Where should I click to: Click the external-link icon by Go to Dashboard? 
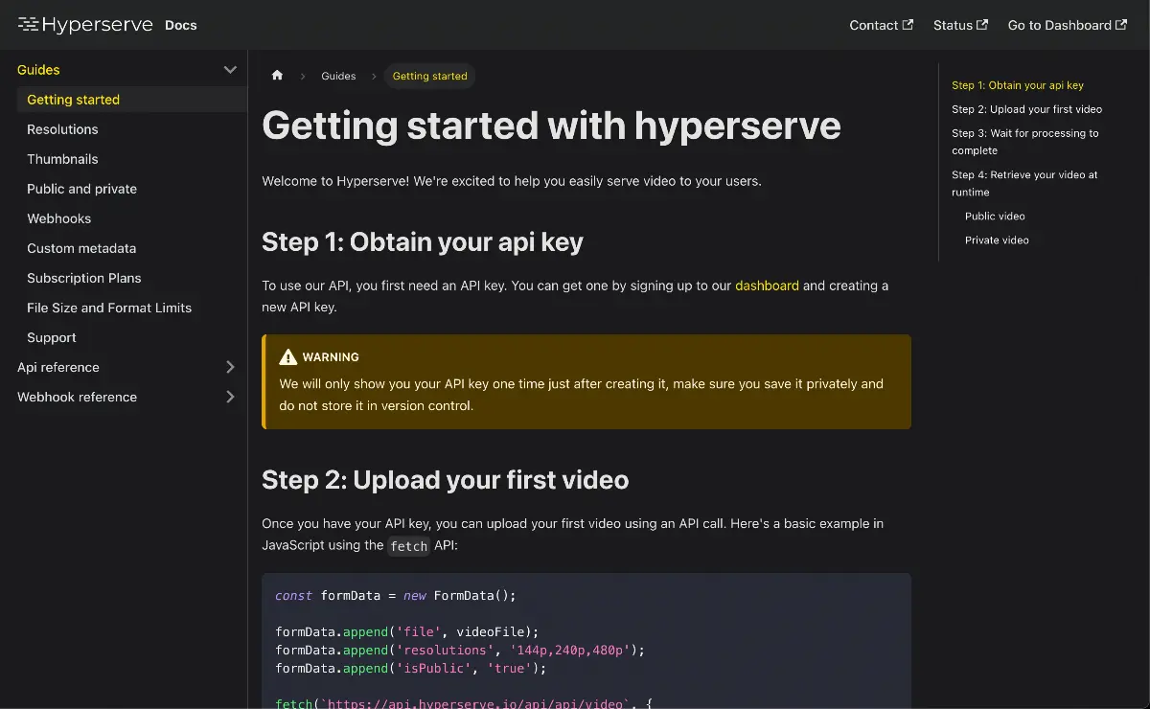[1119, 25]
